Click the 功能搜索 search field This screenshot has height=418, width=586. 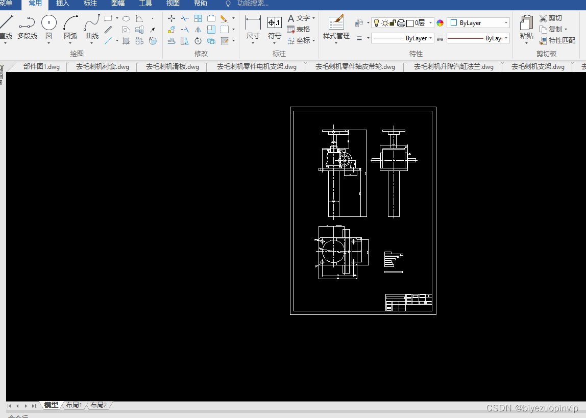coord(253,4)
